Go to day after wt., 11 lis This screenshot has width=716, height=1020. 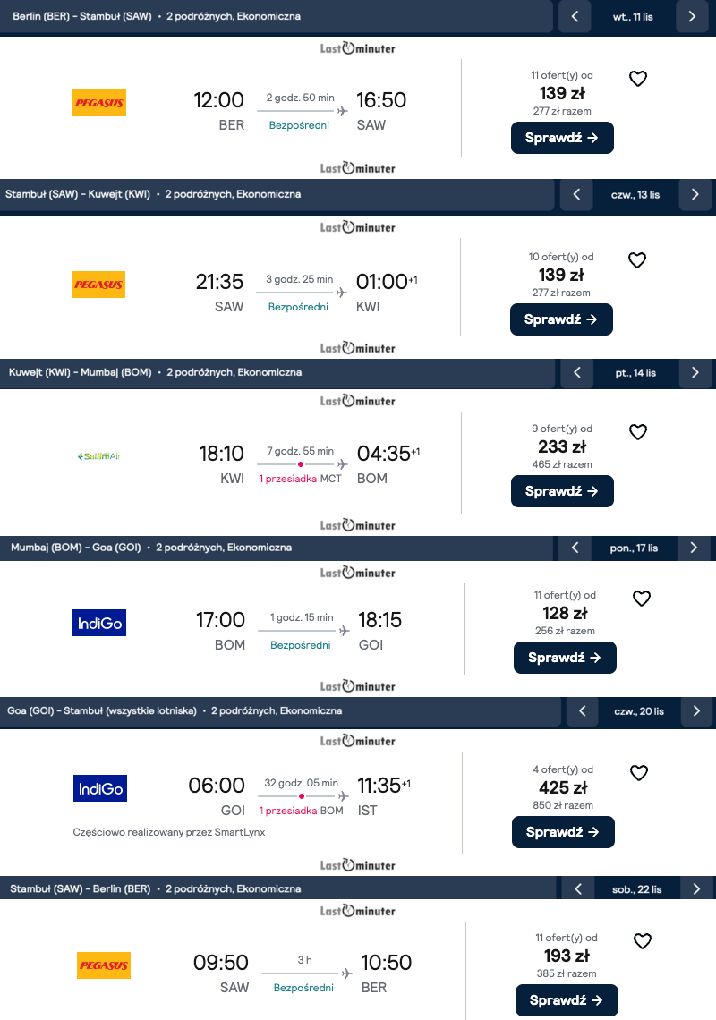point(692,16)
